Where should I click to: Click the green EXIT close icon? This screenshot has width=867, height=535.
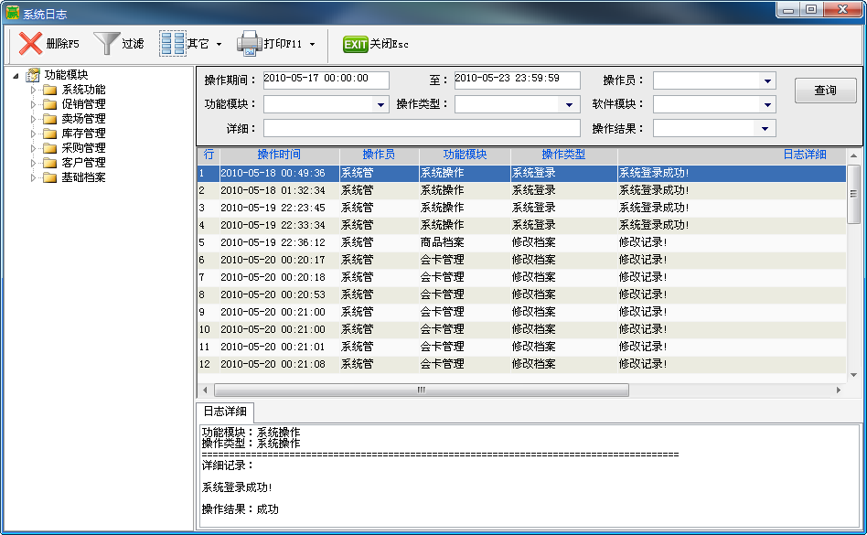tap(355, 44)
